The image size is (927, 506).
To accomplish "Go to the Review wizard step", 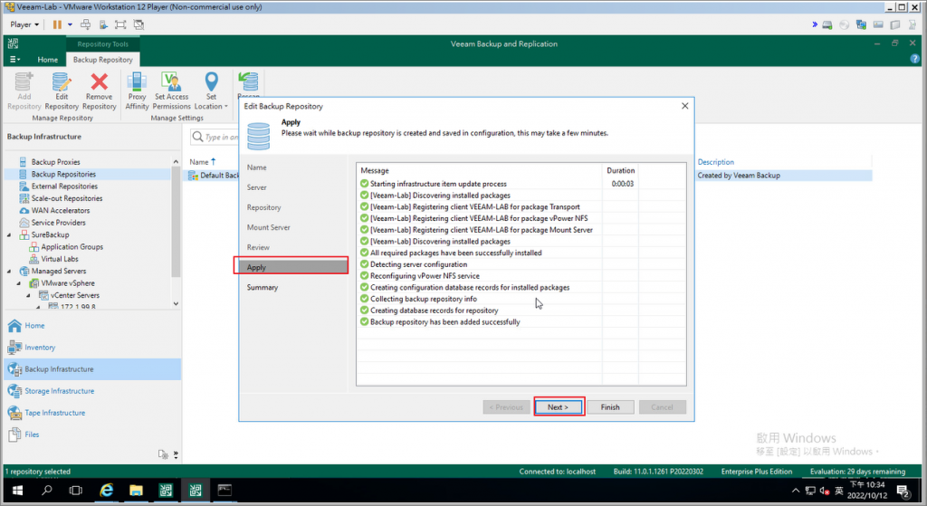I will click(258, 248).
